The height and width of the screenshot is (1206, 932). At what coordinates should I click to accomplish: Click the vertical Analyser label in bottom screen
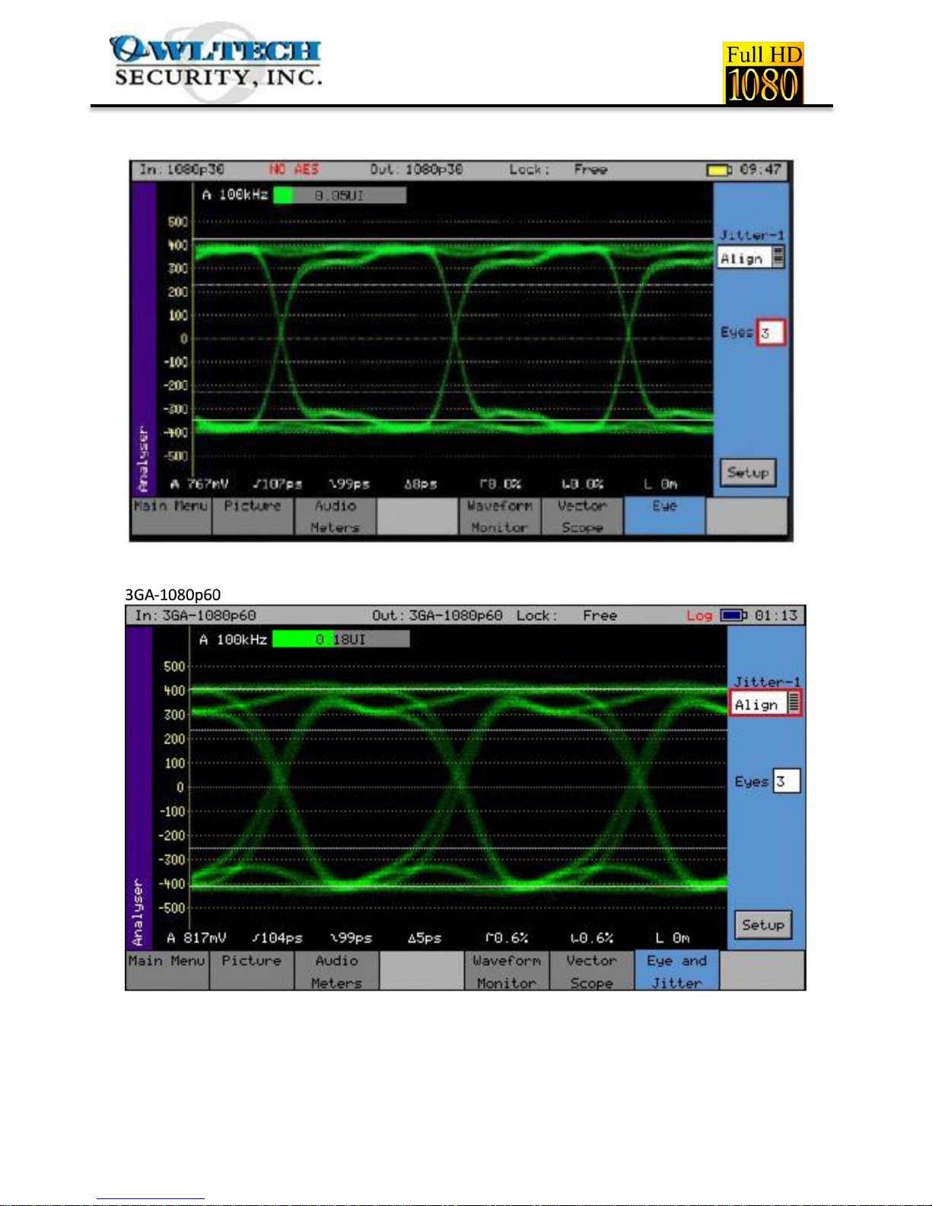(x=138, y=912)
